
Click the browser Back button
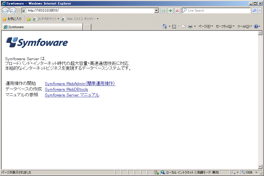(x=5, y=11)
